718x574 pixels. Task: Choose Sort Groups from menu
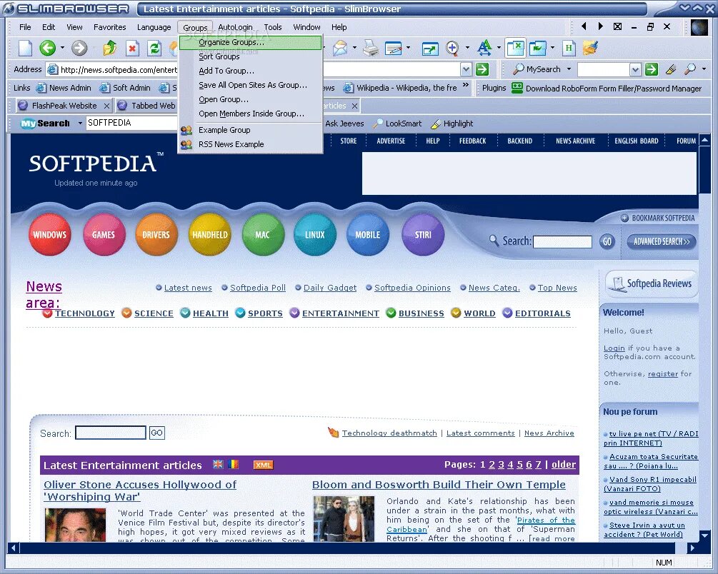(251, 56)
